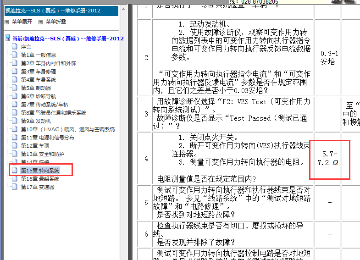Open 第8章 驾驶员信息和娱乐系统
360x260 pixels.
(x=54, y=113)
